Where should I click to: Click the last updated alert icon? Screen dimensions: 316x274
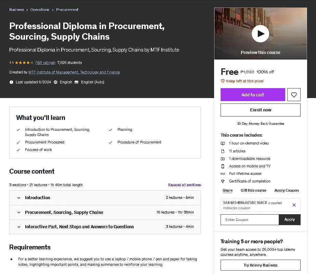[x=11, y=82]
